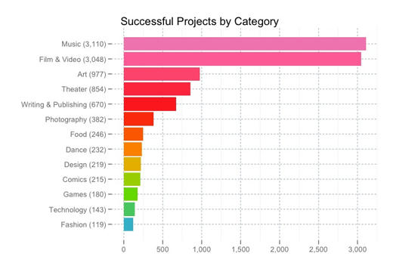This screenshot has width=393, height=272.
Task: Select the Food (246) label
Action: pyautogui.click(x=88, y=134)
